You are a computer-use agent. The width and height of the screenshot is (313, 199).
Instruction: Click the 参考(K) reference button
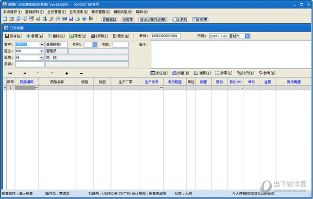[267, 73]
